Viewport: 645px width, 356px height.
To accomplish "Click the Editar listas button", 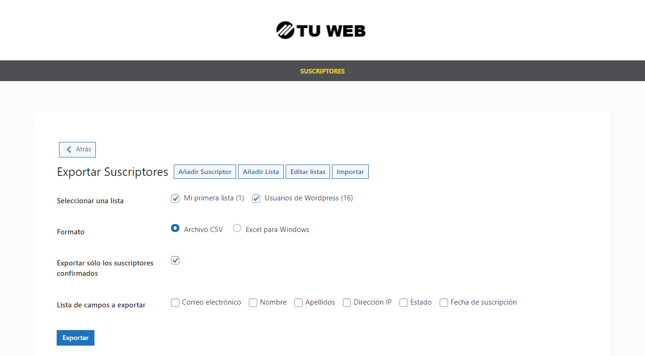I will (x=308, y=172).
